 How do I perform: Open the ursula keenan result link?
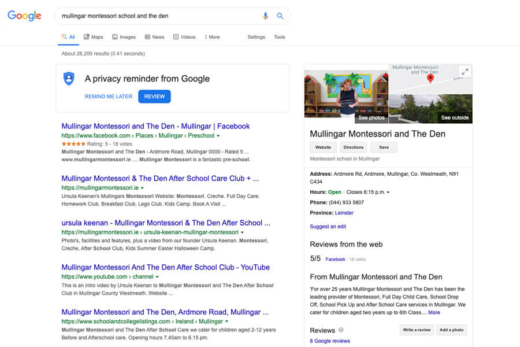[166, 223]
